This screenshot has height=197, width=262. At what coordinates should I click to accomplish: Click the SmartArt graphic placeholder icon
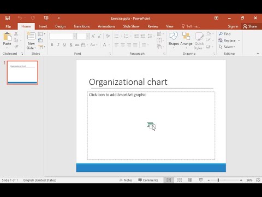[151, 126]
